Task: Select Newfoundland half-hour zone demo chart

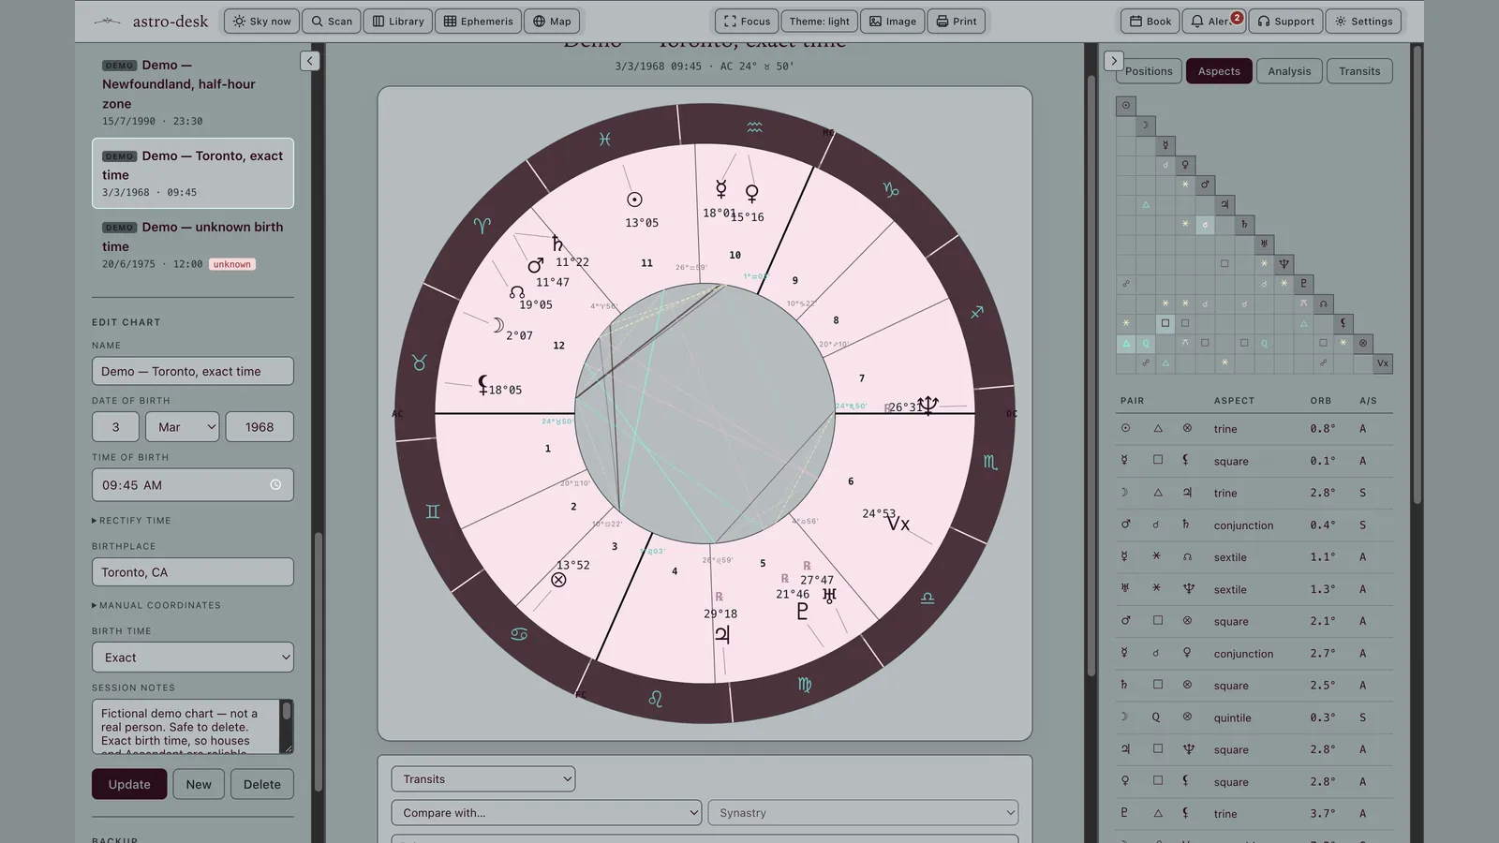Action: pyautogui.click(x=192, y=93)
